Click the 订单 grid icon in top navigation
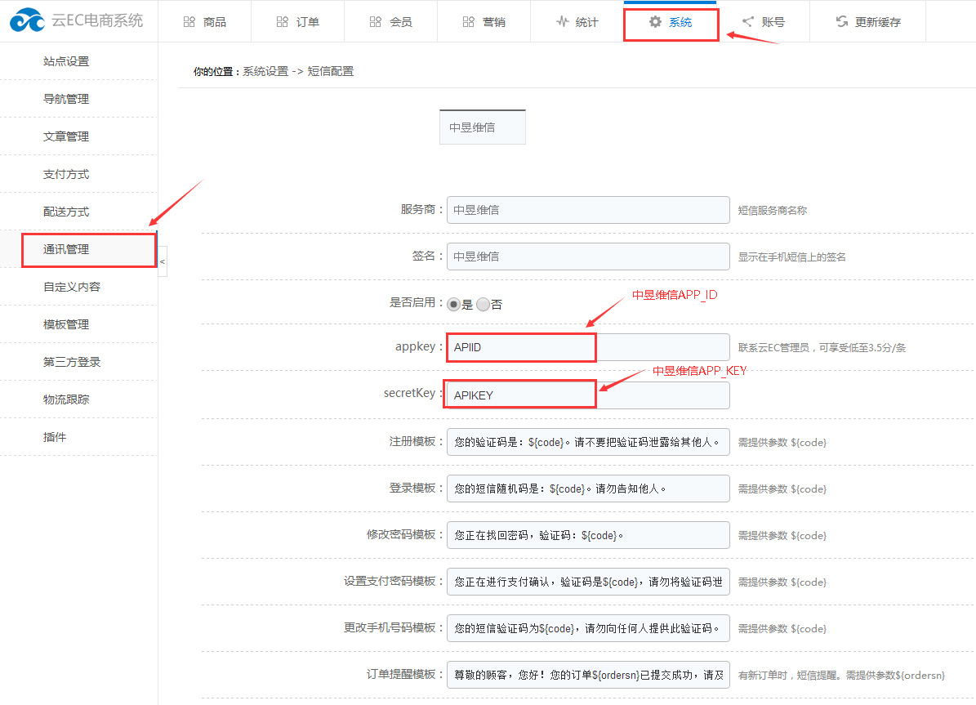 283,22
